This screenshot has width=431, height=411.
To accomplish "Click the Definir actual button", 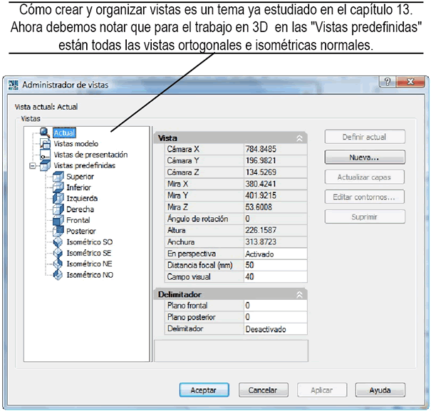I will (365, 137).
